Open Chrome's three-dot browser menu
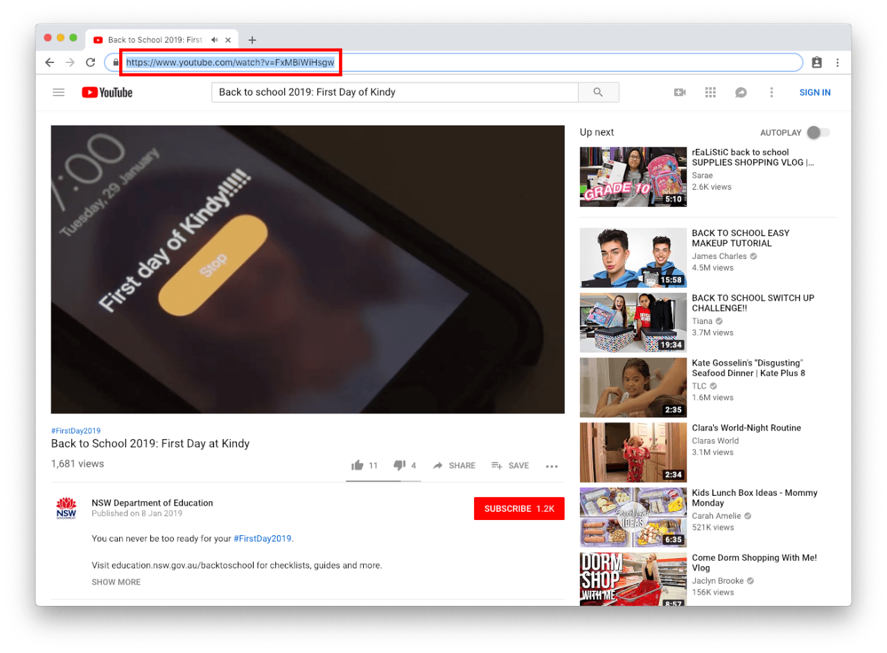Screen dimensions: 887x653 tap(837, 62)
